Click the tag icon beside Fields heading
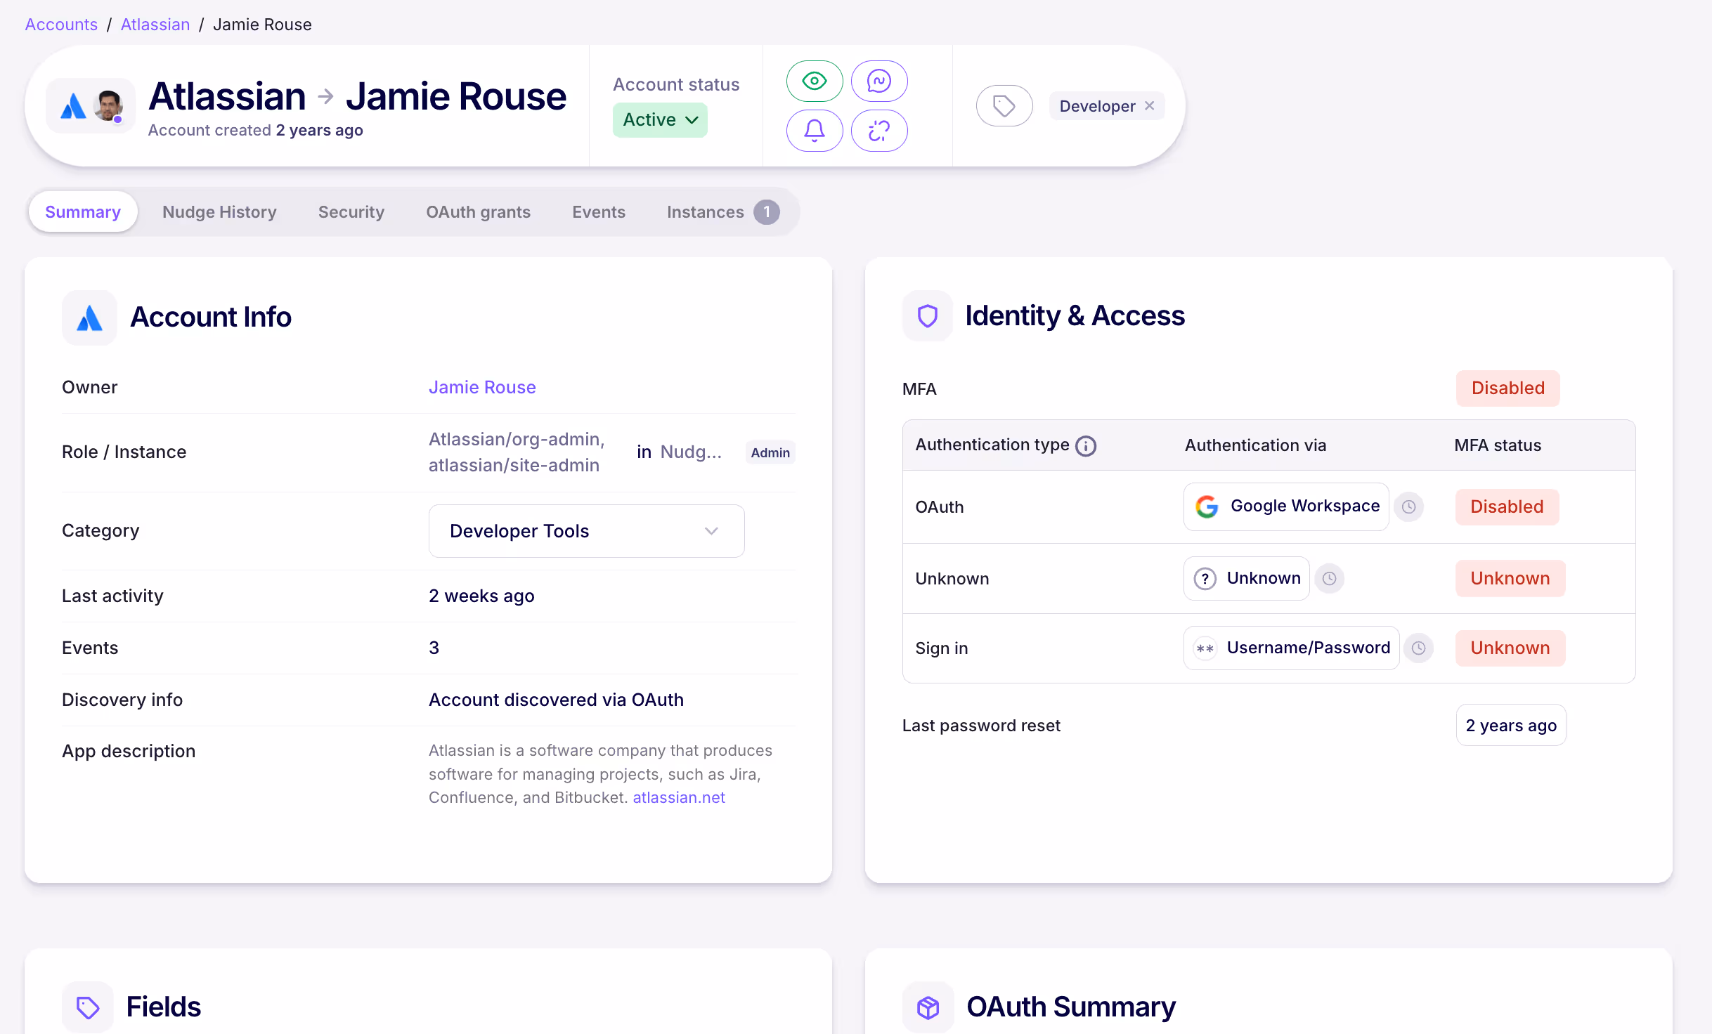This screenshot has height=1034, width=1712. click(88, 1007)
